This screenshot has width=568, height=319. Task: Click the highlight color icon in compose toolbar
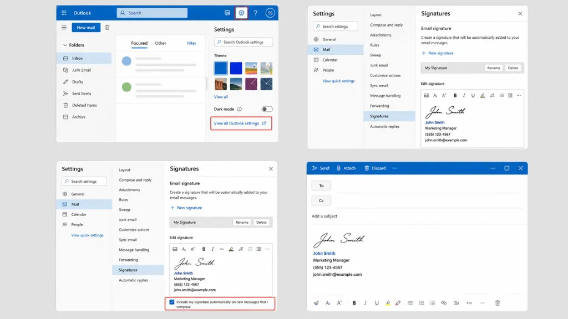pyautogui.click(x=388, y=303)
